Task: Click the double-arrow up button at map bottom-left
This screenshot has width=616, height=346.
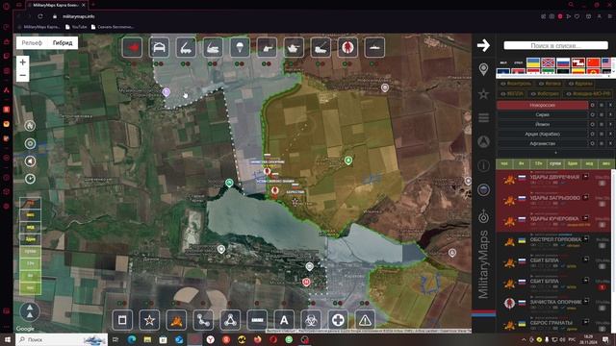Action: (30, 311)
